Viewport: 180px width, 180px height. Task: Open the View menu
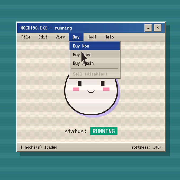(x=60, y=37)
